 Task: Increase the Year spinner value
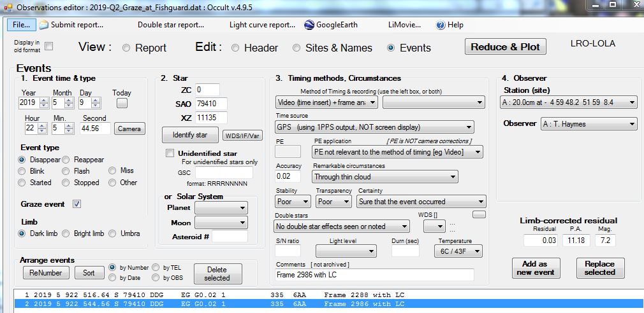42,101
